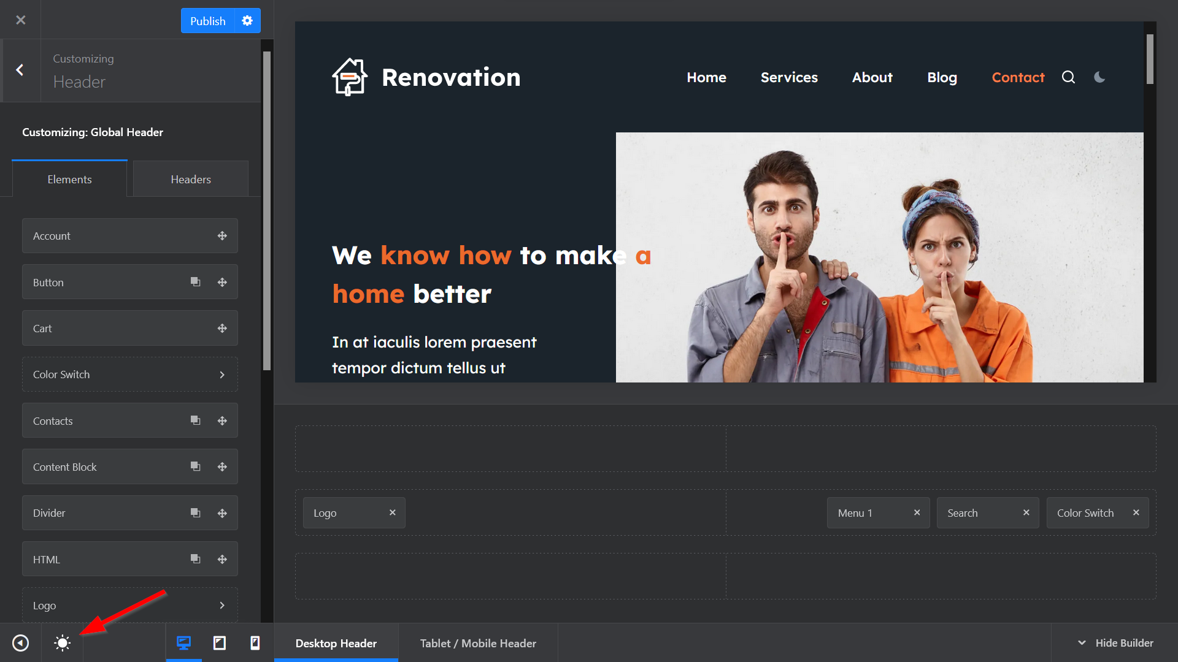Hide controls with the collapse circle icon
Screen dimensions: 1178x662
pyautogui.click(x=20, y=643)
